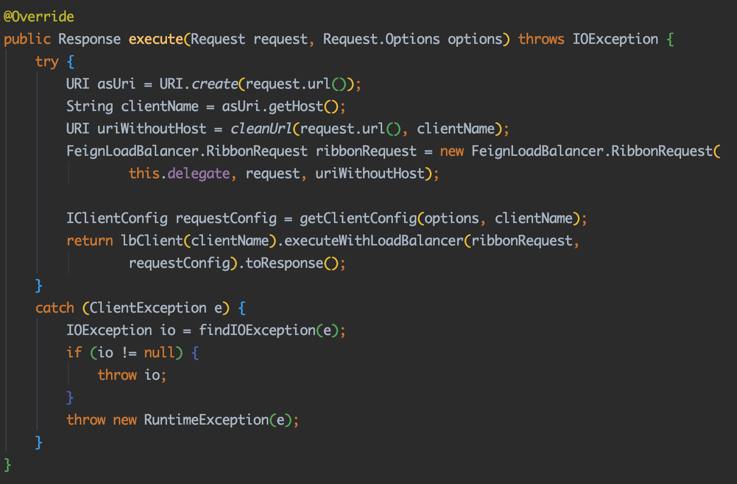Image resolution: width=737 pixels, height=484 pixels.
Task: Click ClientException in catch clause
Action: click(148, 308)
